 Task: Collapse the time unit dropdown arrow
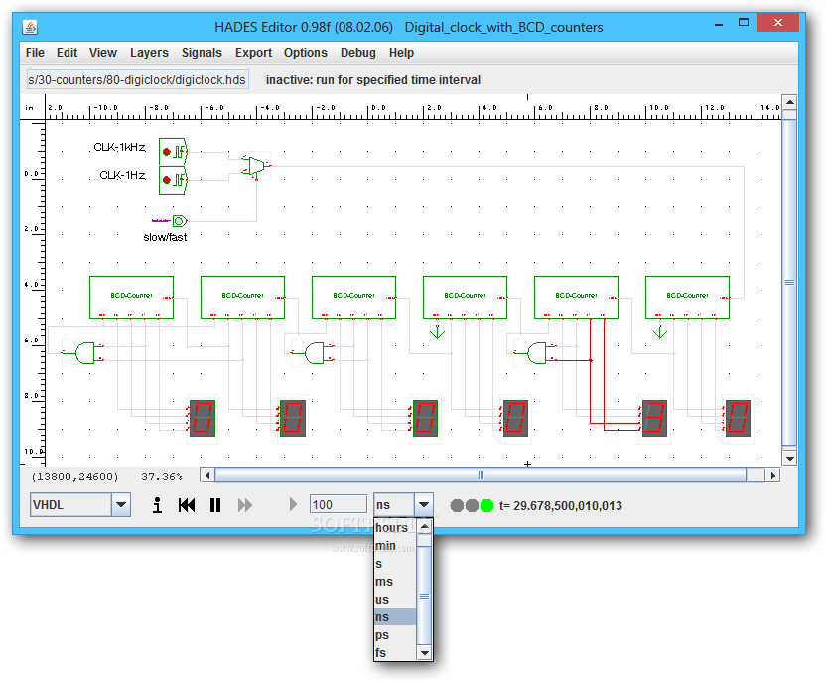pyautogui.click(x=424, y=505)
